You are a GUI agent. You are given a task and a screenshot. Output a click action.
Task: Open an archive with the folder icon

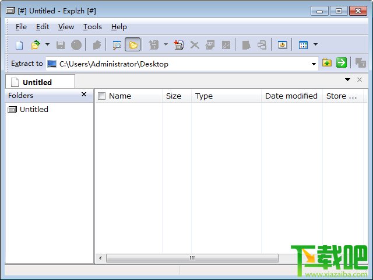click(x=36, y=45)
